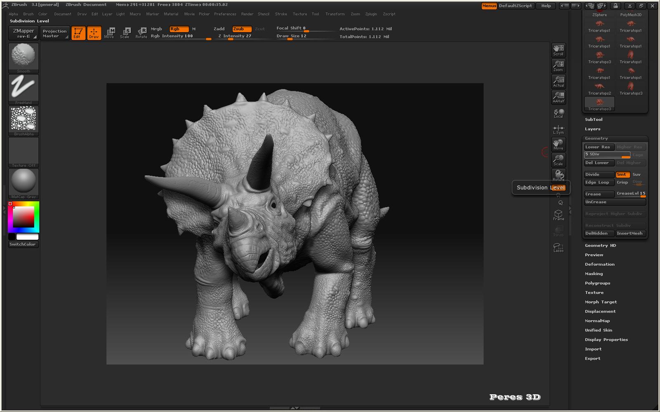Expand the Polygroups section
This screenshot has width=660, height=412.
pyautogui.click(x=598, y=283)
